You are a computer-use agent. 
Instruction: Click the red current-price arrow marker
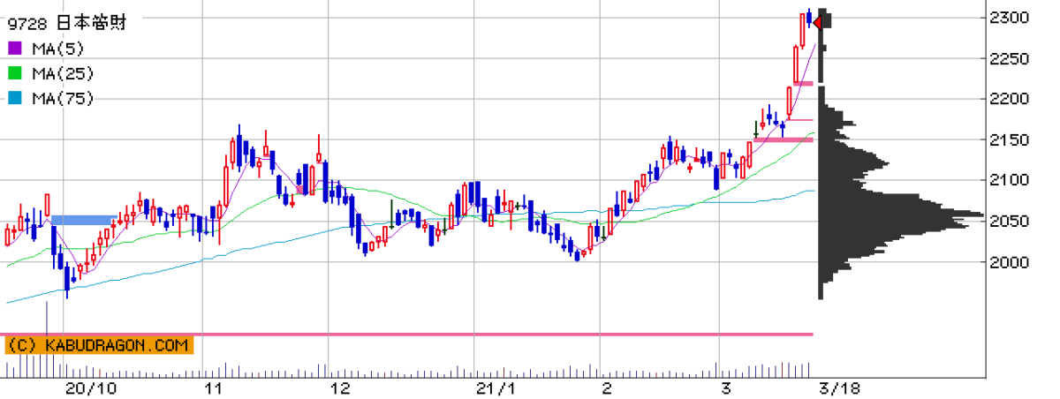click(818, 22)
